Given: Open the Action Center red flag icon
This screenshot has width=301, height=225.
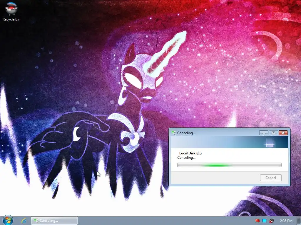Looking at the screenshot, I should point(257,221).
